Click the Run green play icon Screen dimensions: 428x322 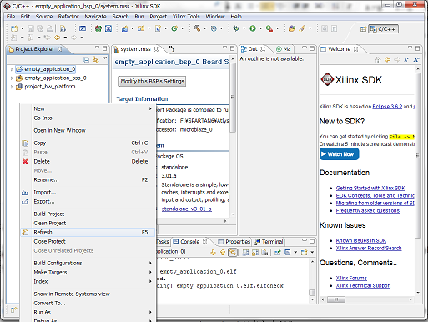(253, 28)
